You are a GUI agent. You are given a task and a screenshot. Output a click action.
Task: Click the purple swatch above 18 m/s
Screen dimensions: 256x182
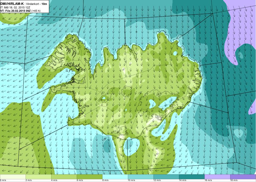point(243,177)
